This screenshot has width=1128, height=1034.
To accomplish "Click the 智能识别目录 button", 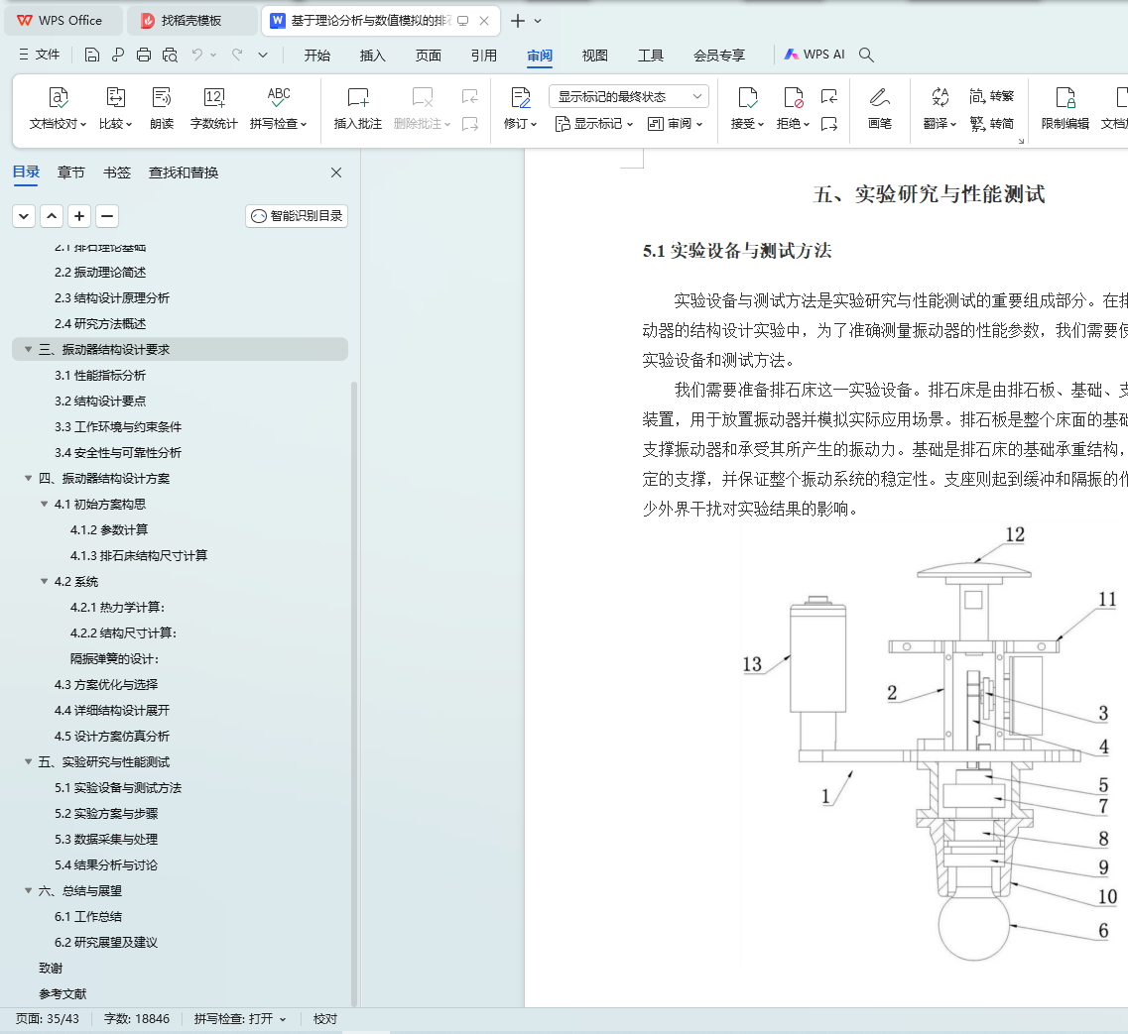I will pos(297,216).
